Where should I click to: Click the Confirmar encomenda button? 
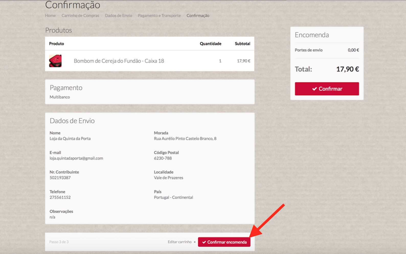224,242
